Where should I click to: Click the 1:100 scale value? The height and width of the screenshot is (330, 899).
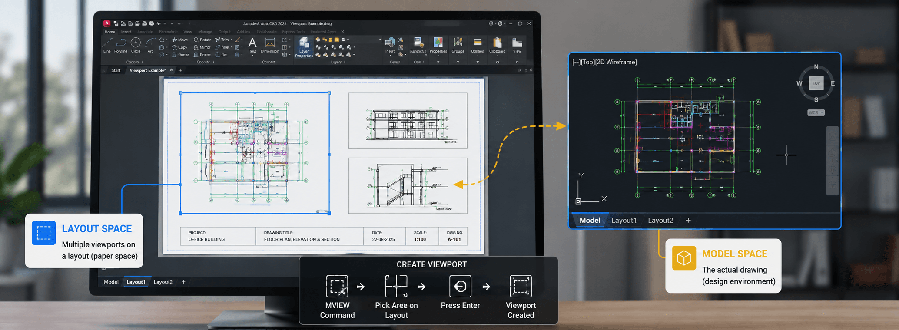[x=420, y=239]
